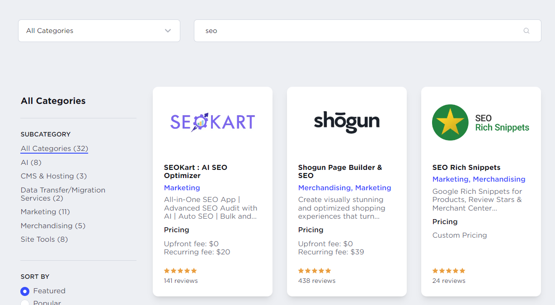Viewport: 555px width, 305px height.
Task: Filter by Data Transfer/Migration Services (2)
Action: (63, 194)
